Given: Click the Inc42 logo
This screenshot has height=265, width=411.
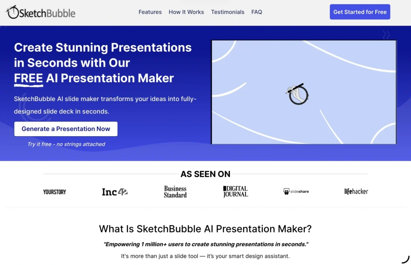Looking at the screenshot, I should [115, 192].
